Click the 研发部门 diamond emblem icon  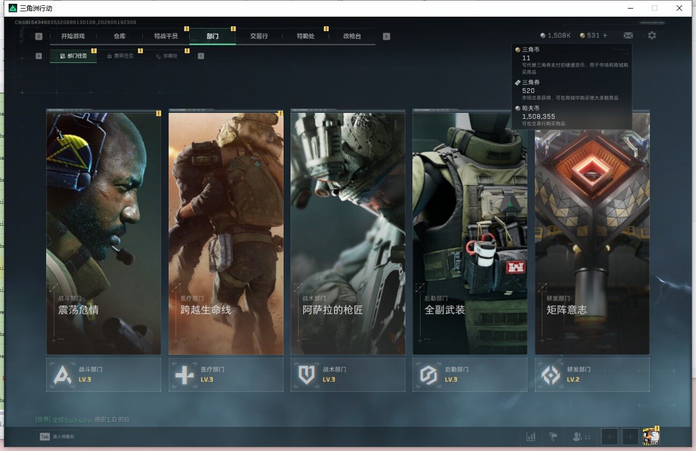tap(550, 375)
